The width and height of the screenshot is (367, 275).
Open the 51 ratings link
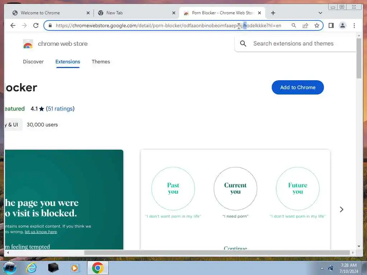(x=60, y=109)
